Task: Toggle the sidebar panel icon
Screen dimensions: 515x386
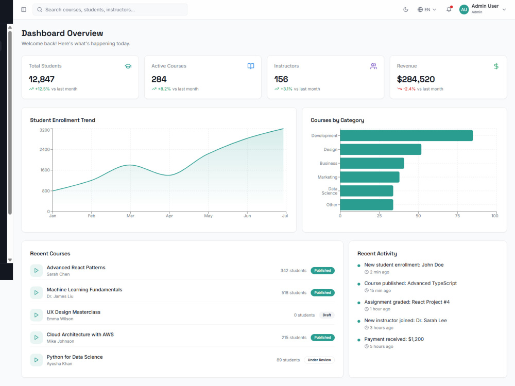Action: pyautogui.click(x=24, y=9)
